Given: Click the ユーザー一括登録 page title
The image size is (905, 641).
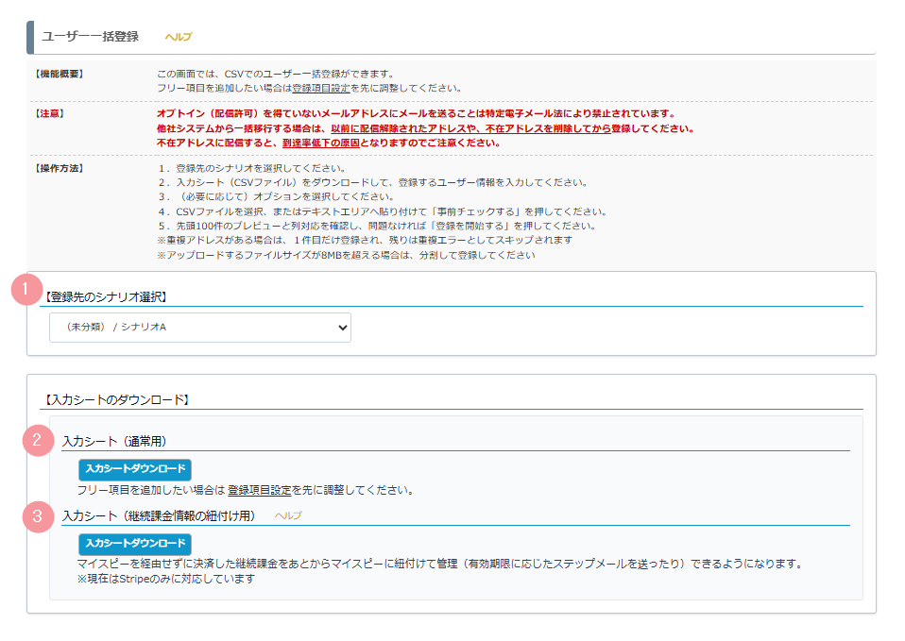Looking at the screenshot, I should point(91,37).
